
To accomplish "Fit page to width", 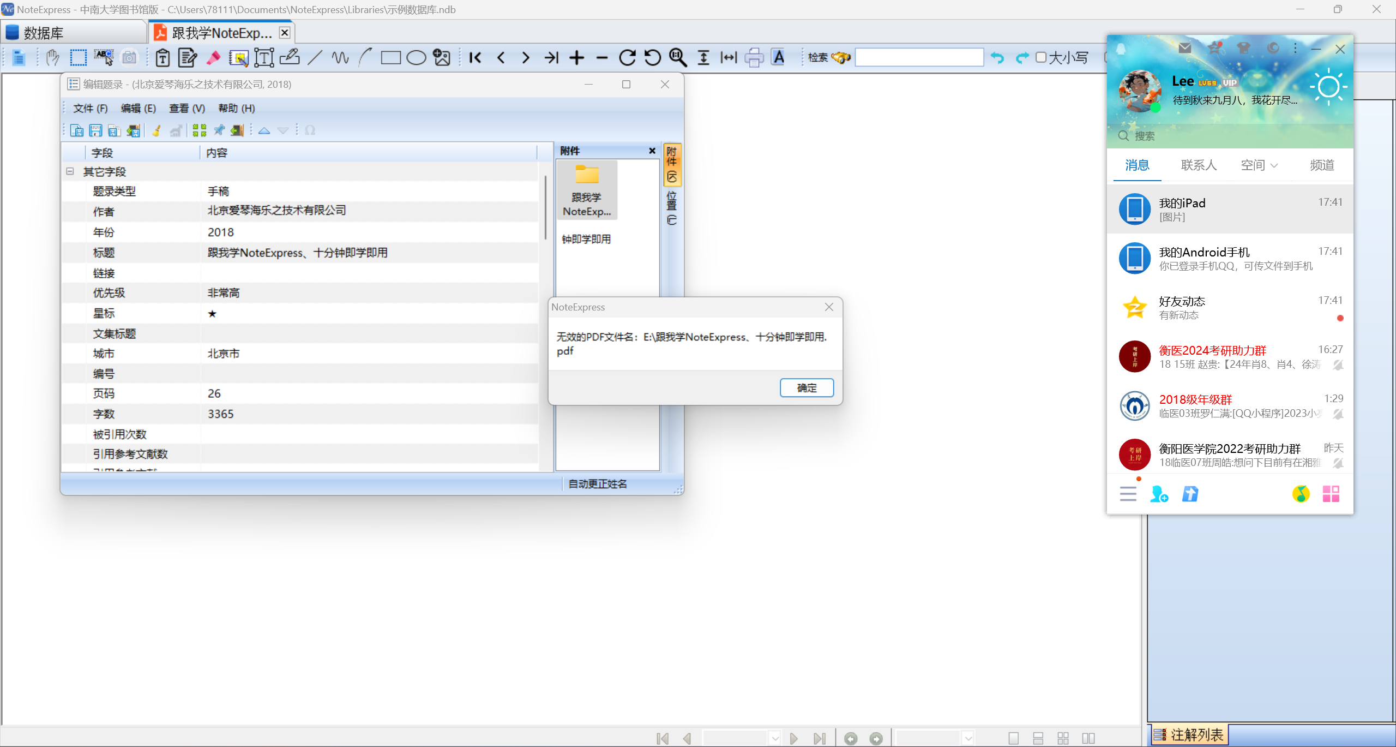I will click(x=729, y=57).
